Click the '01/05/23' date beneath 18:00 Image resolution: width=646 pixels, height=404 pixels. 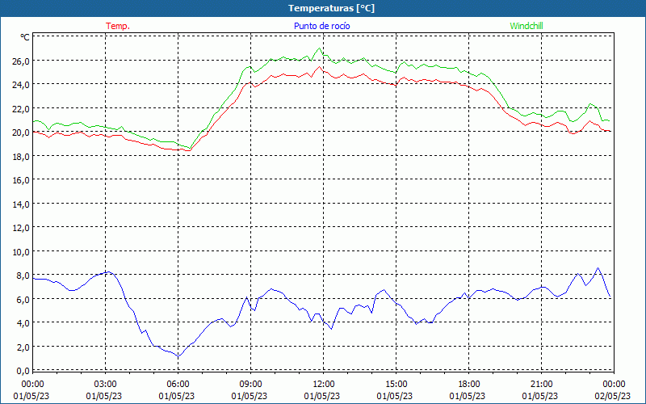click(x=468, y=396)
